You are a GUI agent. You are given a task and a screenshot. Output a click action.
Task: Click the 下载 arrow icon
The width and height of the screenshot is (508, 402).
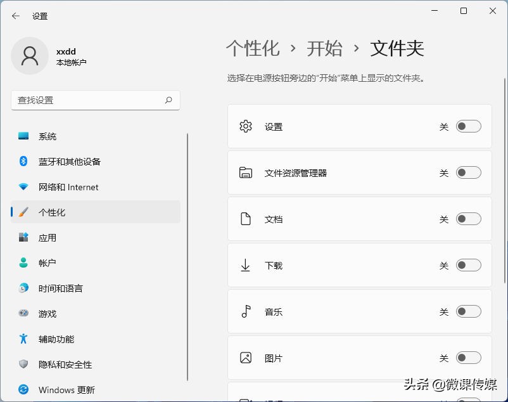246,265
